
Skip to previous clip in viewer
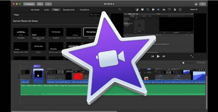[x=153, y=56]
